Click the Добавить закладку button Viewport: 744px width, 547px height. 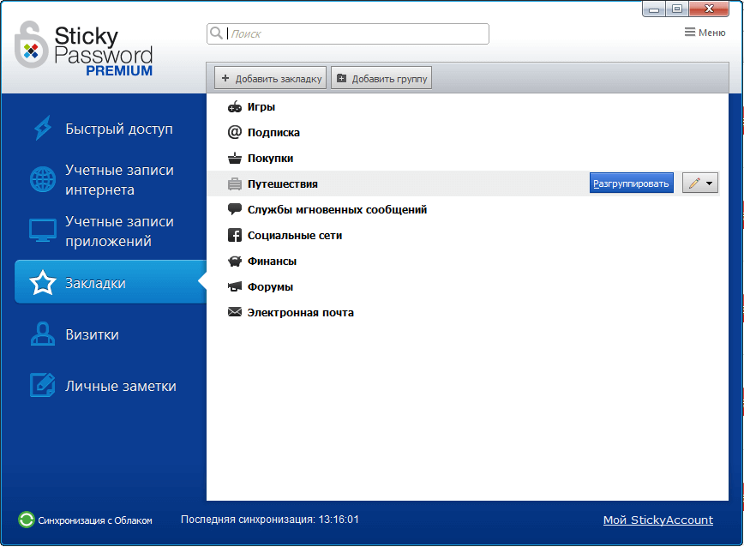point(270,77)
